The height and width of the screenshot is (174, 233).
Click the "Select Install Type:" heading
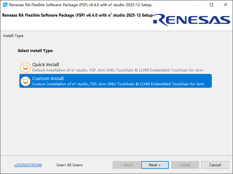point(36,51)
